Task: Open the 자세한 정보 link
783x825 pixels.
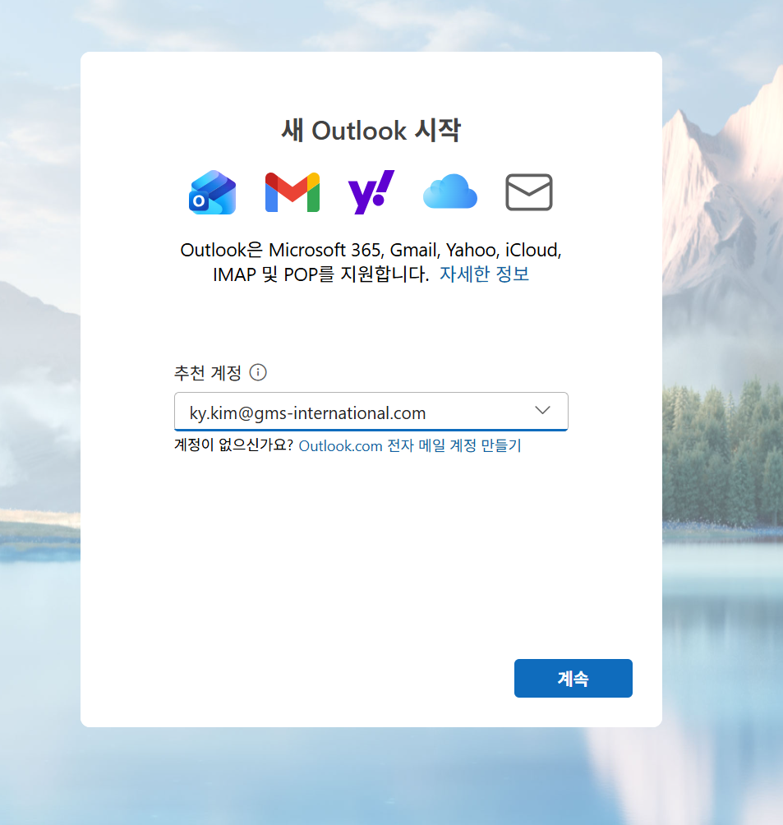Action: coord(484,274)
